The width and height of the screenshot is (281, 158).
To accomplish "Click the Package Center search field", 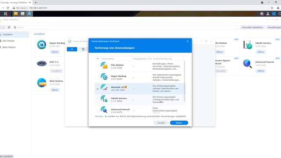I will [x=126, y=27].
